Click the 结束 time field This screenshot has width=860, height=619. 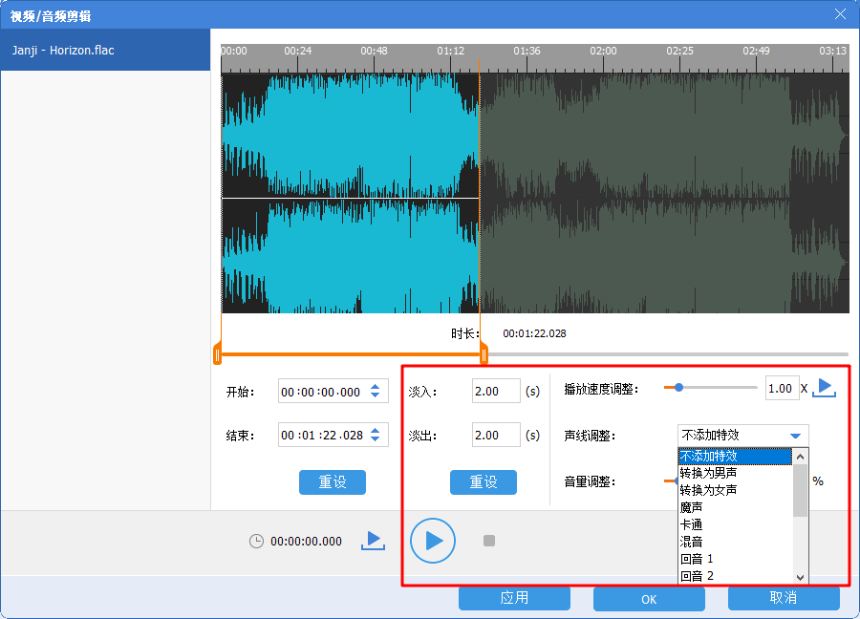tap(333, 435)
